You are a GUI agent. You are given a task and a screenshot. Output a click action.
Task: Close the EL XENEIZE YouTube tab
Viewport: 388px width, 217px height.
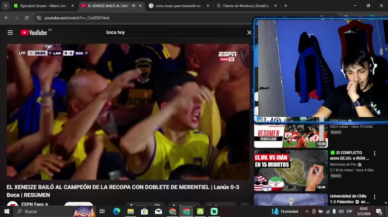pyautogui.click(x=140, y=6)
